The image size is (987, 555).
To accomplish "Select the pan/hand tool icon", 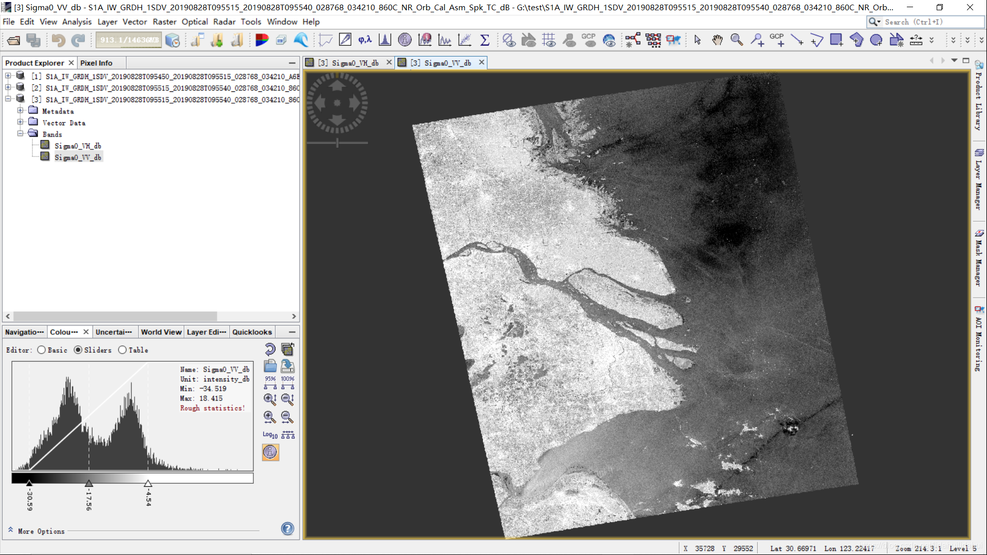I will pos(717,40).
